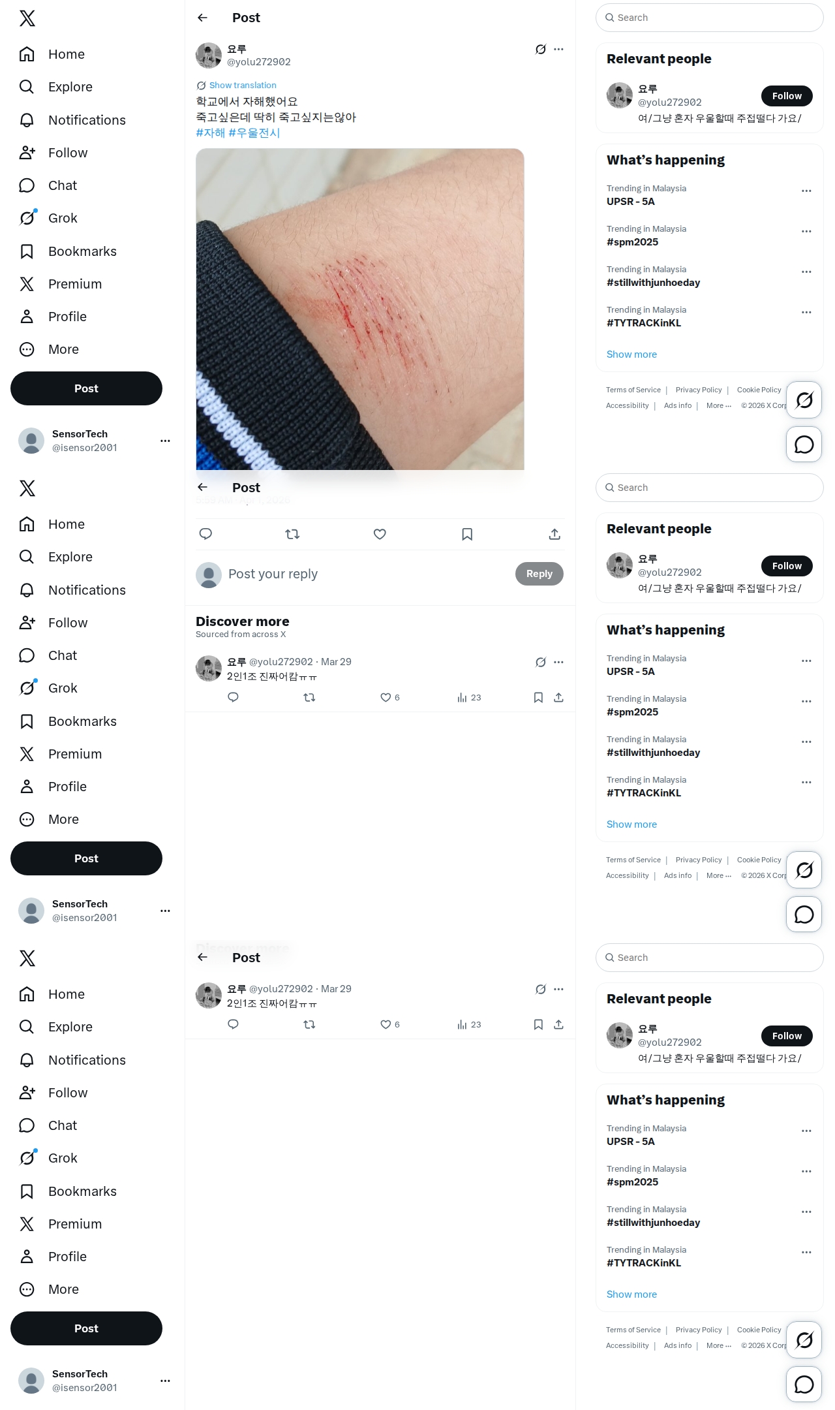Click the Grok icon in 요루's post header

click(540, 49)
